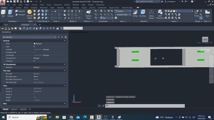Open the Format menu
214x120 pixels.
coord(34,5)
